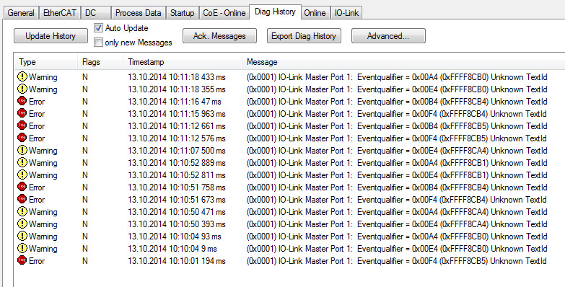This screenshot has height=287, width=565.
Task: Enable only new Messages checkbox
Action: (98, 42)
